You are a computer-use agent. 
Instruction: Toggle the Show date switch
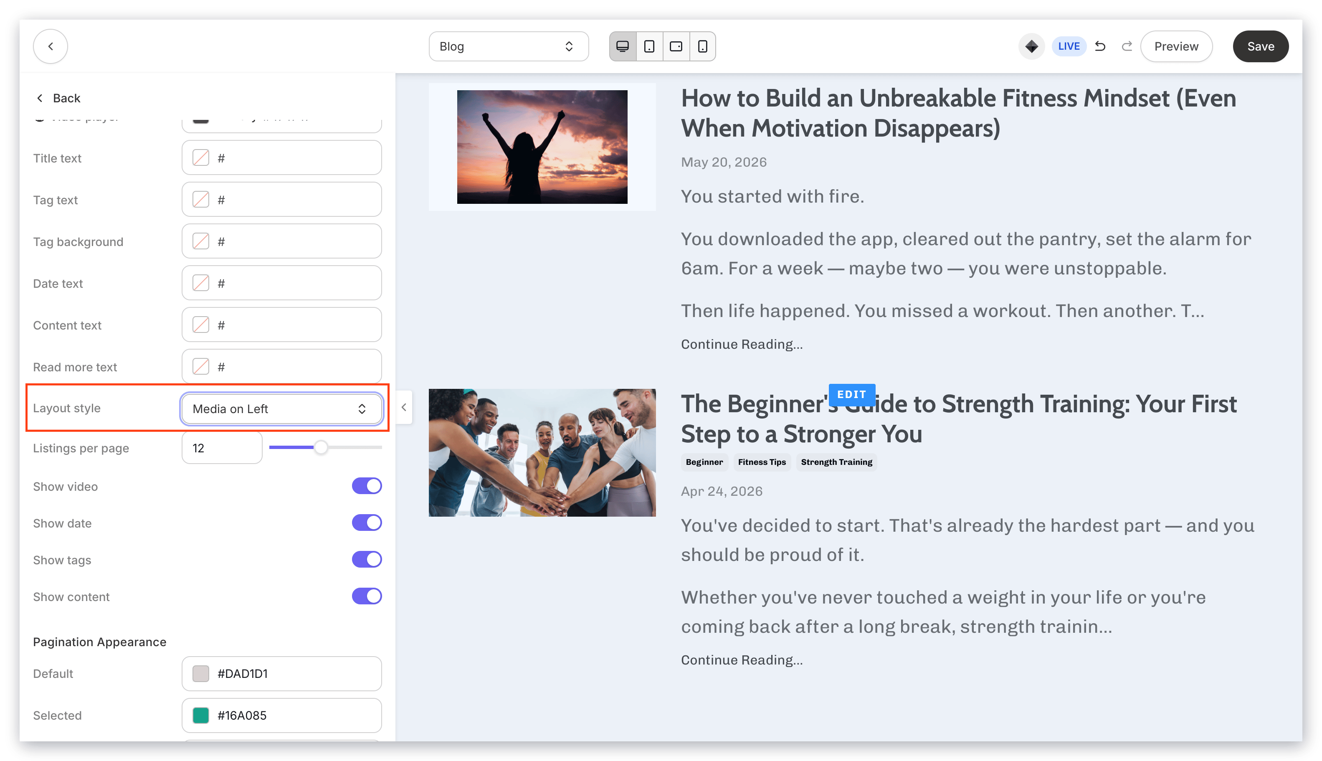[x=366, y=523]
